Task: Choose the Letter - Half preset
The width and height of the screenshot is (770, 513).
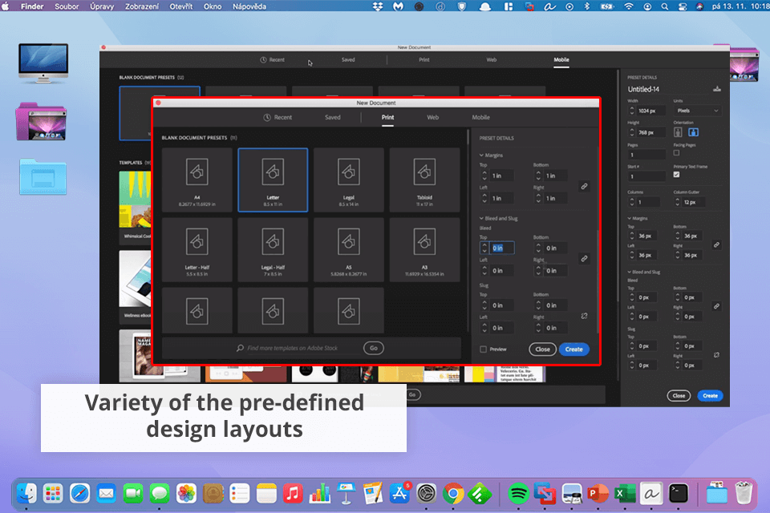Action: (x=197, y=249)
